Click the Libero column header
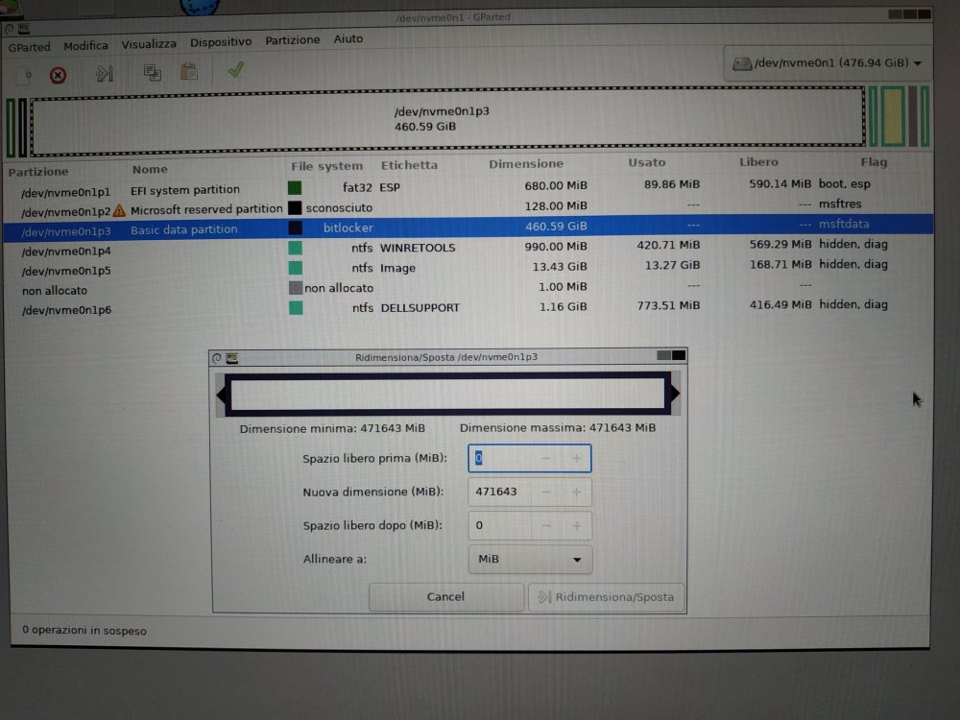This screenshot has height=720, width=960. pos(758,162)
